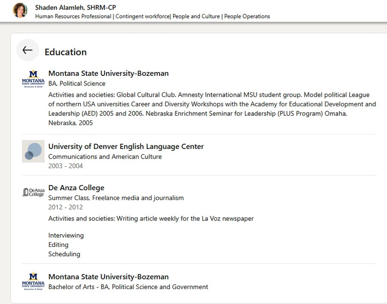Click the dates '2003 - 2004'

click(65, 166)
